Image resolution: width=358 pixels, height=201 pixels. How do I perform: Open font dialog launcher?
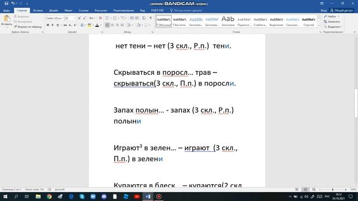tap(102, 32)
